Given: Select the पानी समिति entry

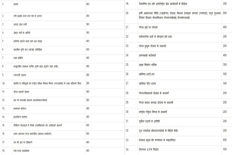Looking at the screenshot, I should 18,58.
